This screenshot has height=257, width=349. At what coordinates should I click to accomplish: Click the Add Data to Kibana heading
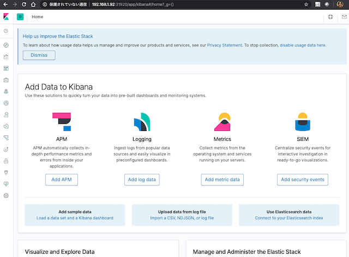[x=59, y=87]
